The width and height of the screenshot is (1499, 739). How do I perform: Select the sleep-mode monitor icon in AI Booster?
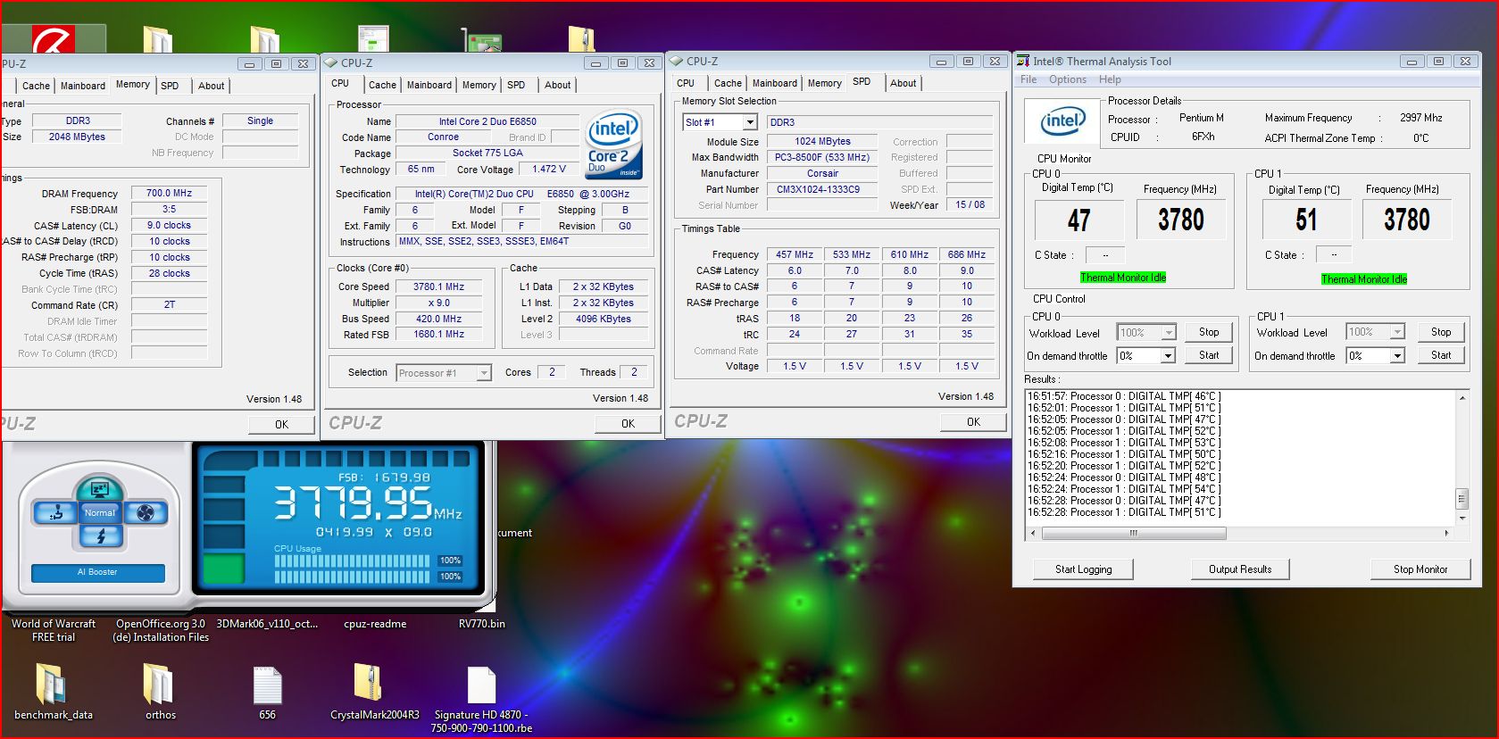(100, 488)
